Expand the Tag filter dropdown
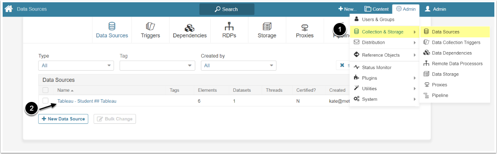This screenshot has height=154, width=497. (157, 65)
